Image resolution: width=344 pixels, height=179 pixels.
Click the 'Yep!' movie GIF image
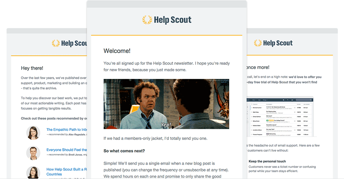(x=166, y=104)
